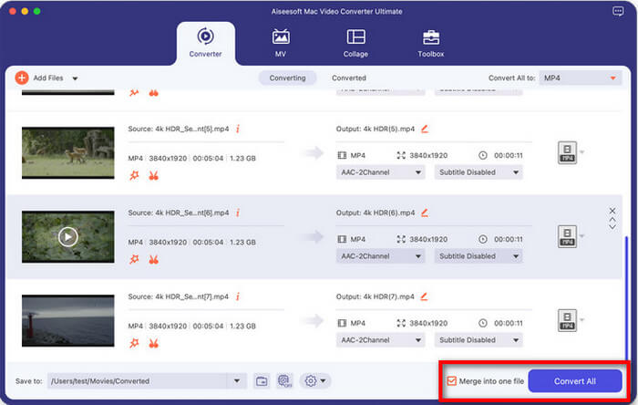View info for source file nt[5].mp4
The image size is (638, 405).
pyautogui.click(x=238, y=129)
